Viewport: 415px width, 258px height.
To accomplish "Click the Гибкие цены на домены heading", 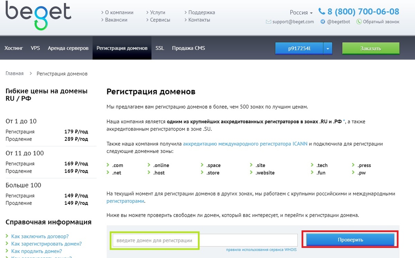I will (47, 95).
